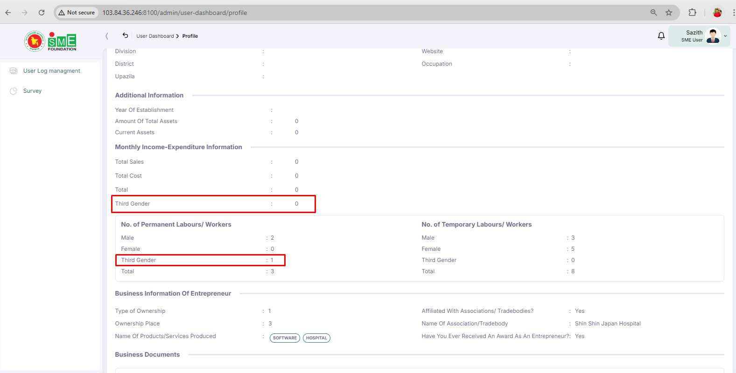This screenshot has width=736, height=373.
Task: Open the Chrome profile avatar
Action: [x=717, y=13]
